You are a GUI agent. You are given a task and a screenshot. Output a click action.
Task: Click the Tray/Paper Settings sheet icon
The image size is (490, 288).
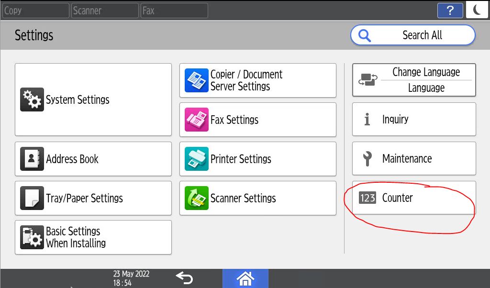coord(32,198)
